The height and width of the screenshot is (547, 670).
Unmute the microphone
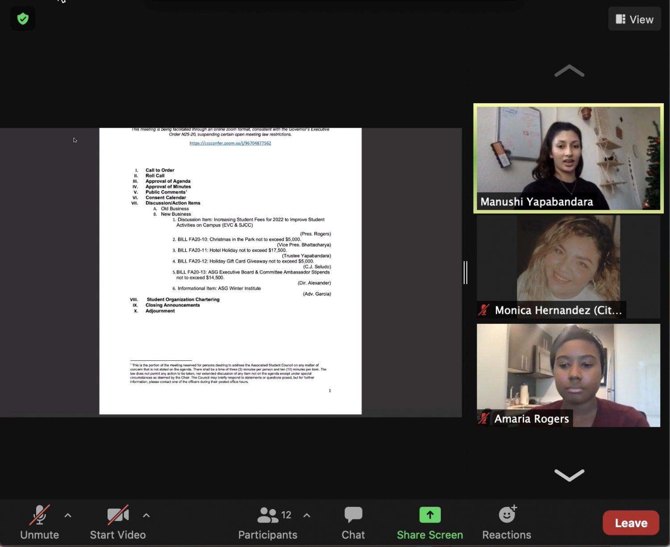click(x=39, y=522)
